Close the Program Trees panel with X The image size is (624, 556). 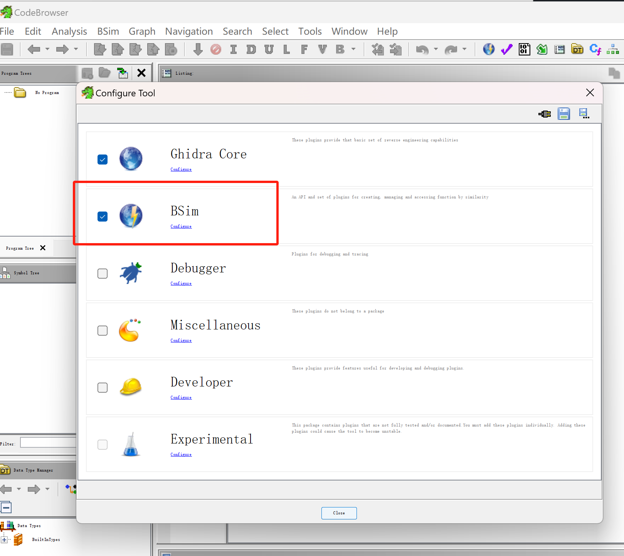[141, 73]
